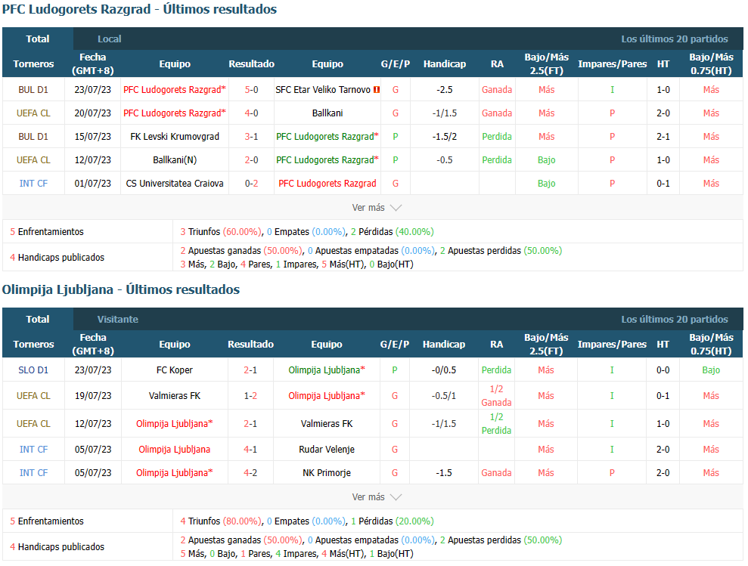Click Impares/Pares header in Olimpija table
The width and height of the screenshot is (748, 566).
612,345
